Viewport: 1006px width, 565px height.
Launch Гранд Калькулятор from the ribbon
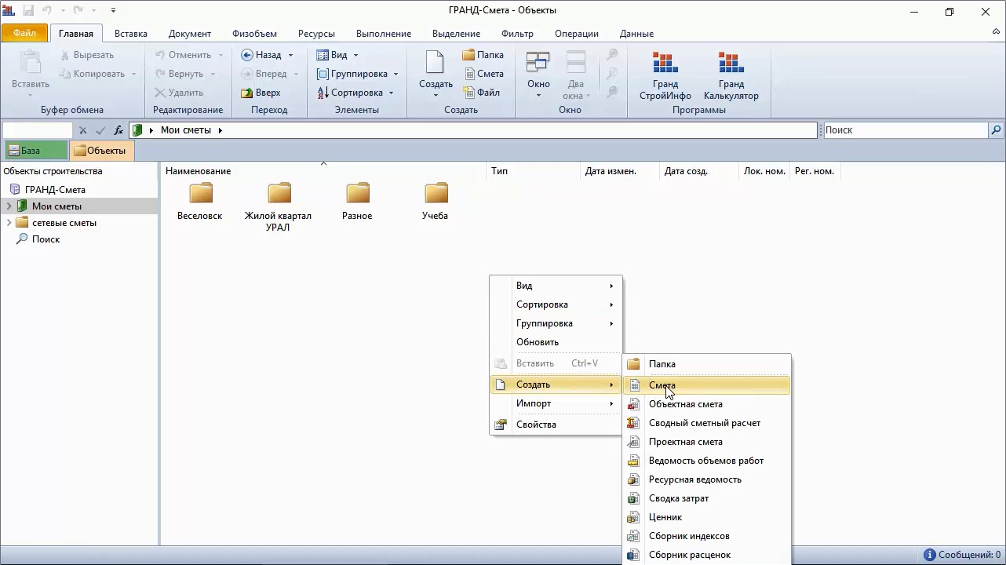click(x=731, y=76)
